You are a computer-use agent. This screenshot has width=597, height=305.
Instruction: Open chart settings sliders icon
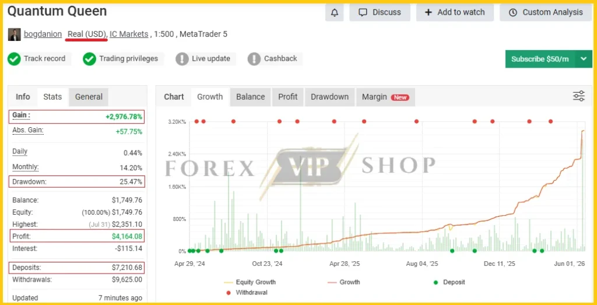pos(579,96)
